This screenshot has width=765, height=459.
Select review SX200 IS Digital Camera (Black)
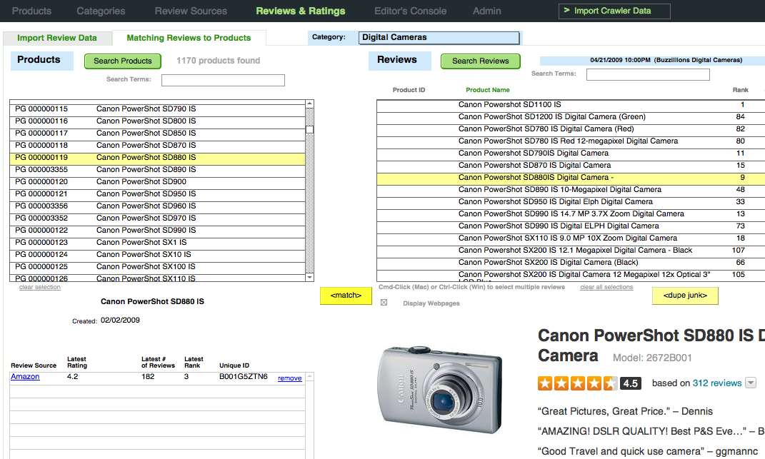point(571,263)
